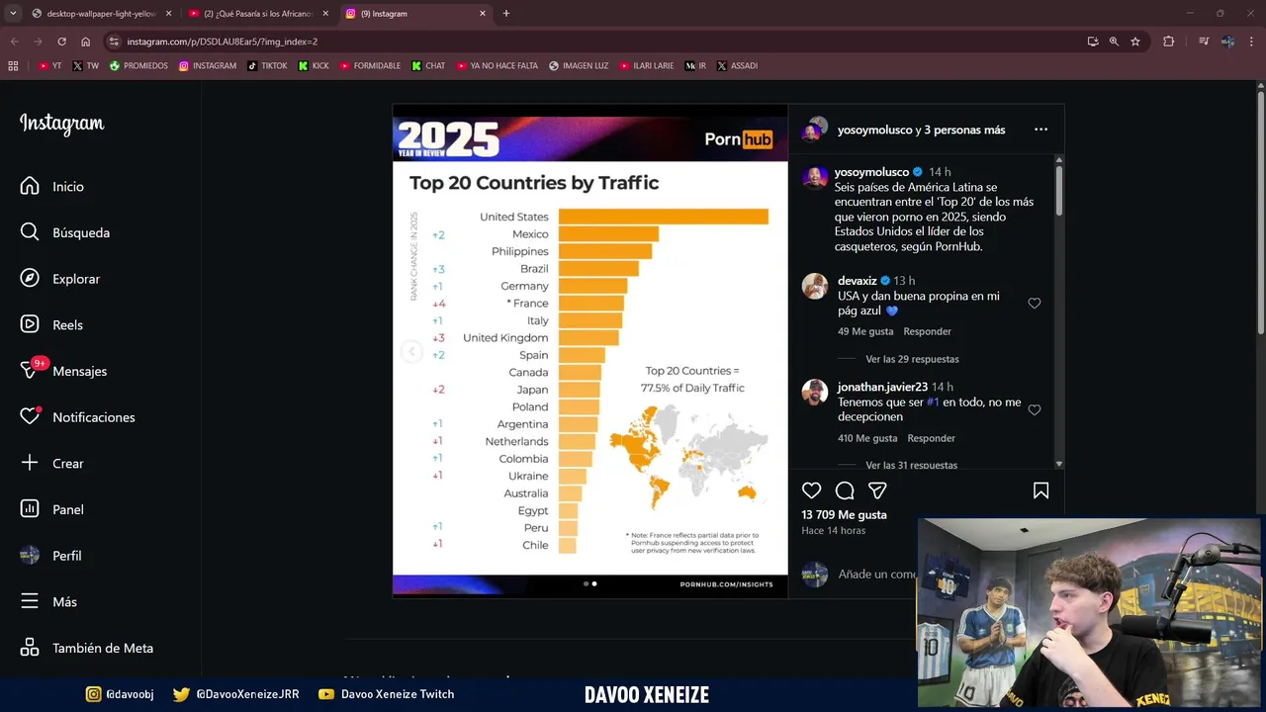The width and height of the screenshot is (1266, 712).
Task: Go to previous image in carousel
Action: 411,352
